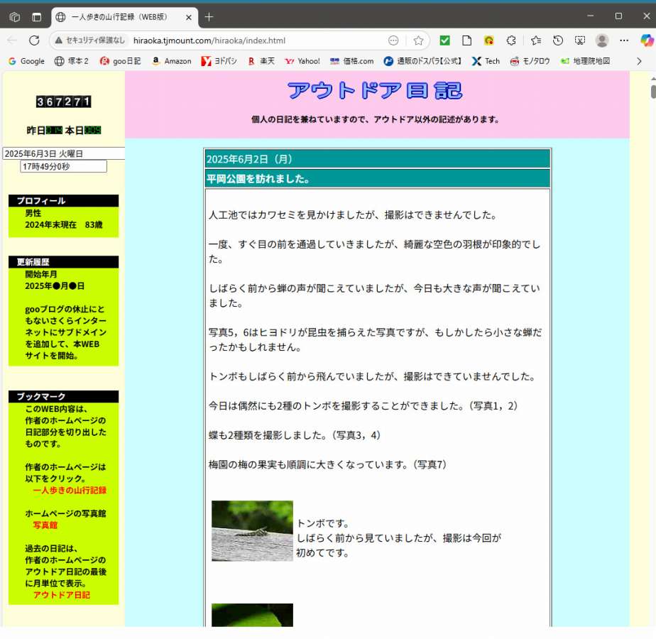Click the red 写真館 link

[x=45, y=525]
